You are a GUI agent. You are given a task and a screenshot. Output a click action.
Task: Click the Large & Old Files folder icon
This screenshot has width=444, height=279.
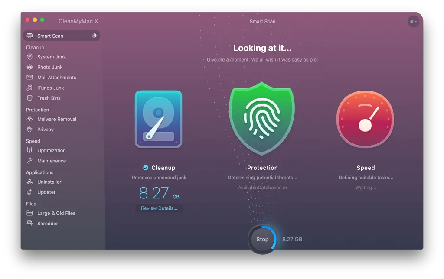[29, 213]
